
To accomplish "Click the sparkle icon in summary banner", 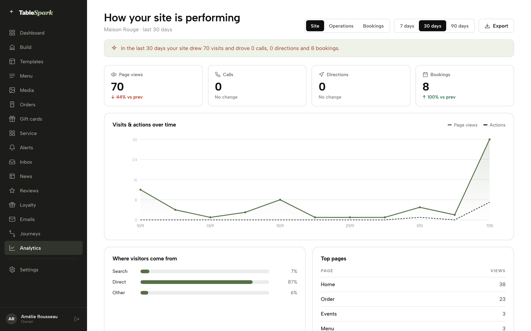I will pos(114,48).
